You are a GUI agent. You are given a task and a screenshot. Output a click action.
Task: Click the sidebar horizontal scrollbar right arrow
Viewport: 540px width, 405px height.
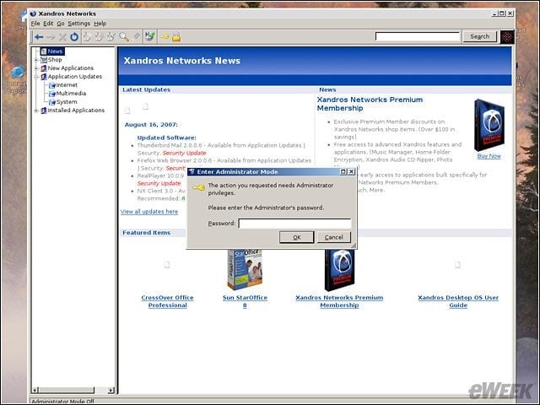111,390
